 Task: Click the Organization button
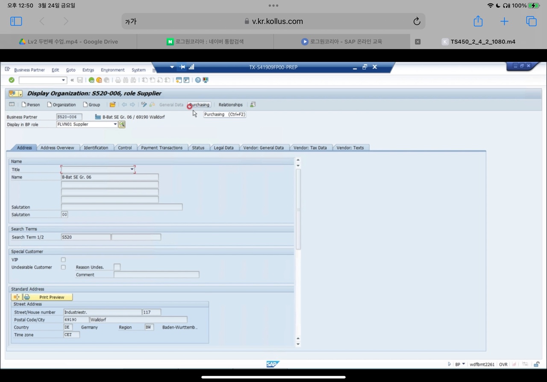click(62, 105)
